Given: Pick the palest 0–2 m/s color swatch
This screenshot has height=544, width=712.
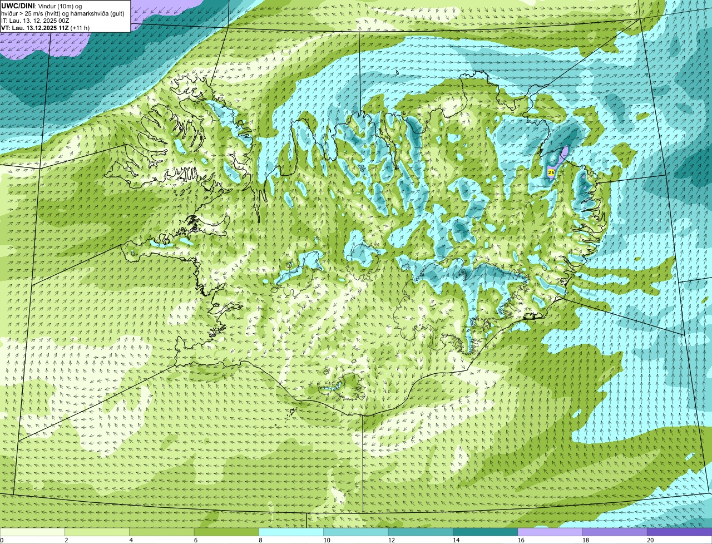Looking at the screenshot, I should coord(32,532).
